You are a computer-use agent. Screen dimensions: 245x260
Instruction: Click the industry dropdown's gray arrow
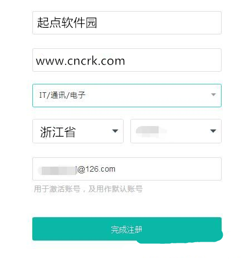(x=213, y=94)
